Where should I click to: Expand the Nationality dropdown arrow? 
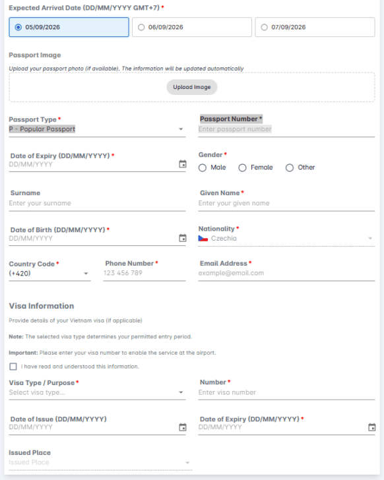point(370,238)
